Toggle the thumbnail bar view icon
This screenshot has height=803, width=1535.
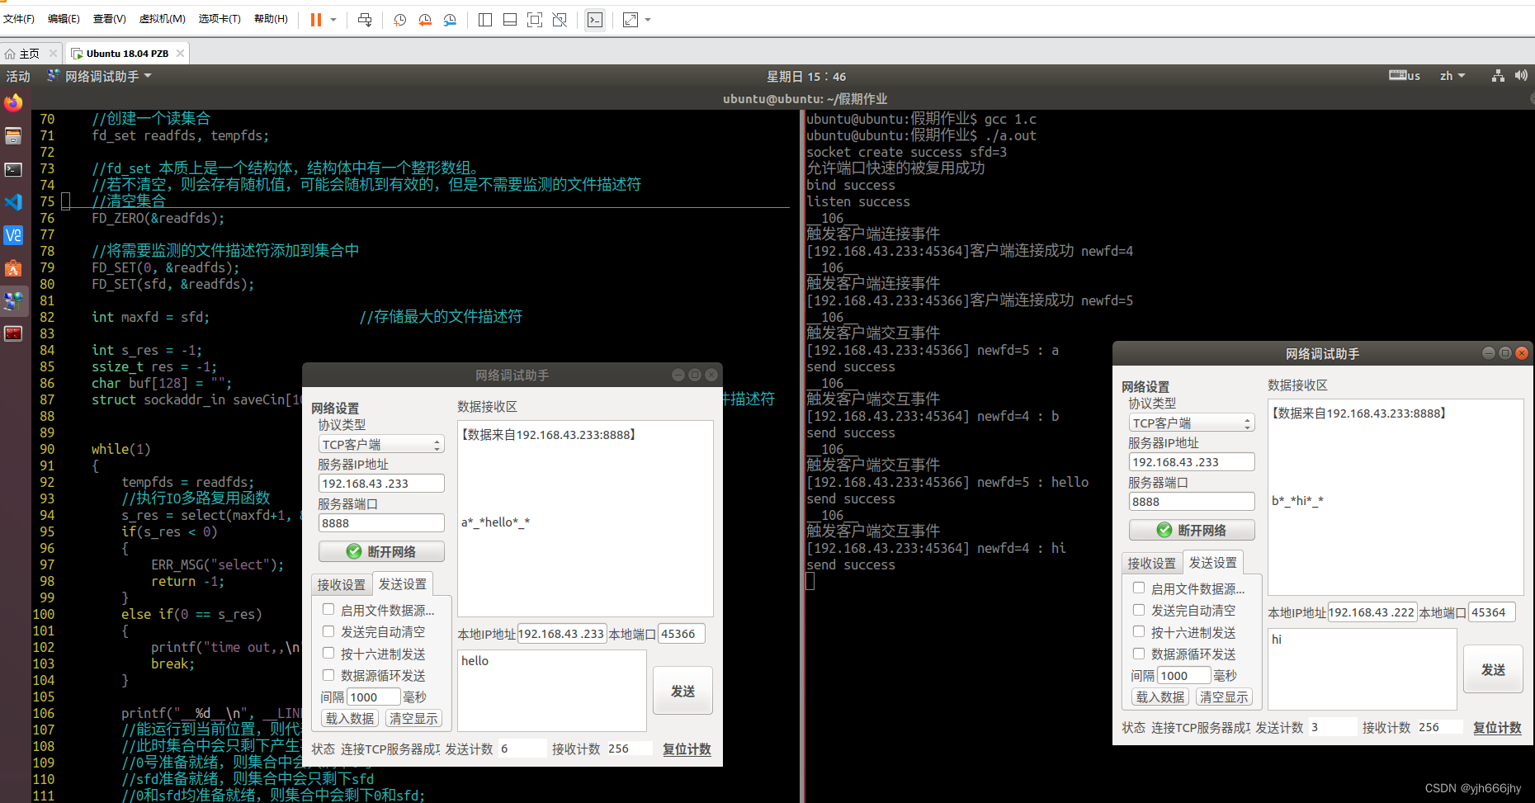click(510, 20)
